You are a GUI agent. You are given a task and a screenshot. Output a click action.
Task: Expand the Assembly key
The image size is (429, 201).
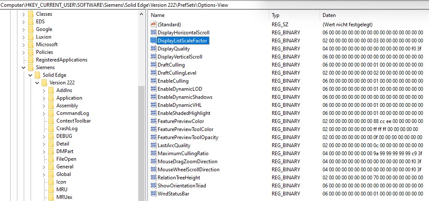(x=44, y=106)
